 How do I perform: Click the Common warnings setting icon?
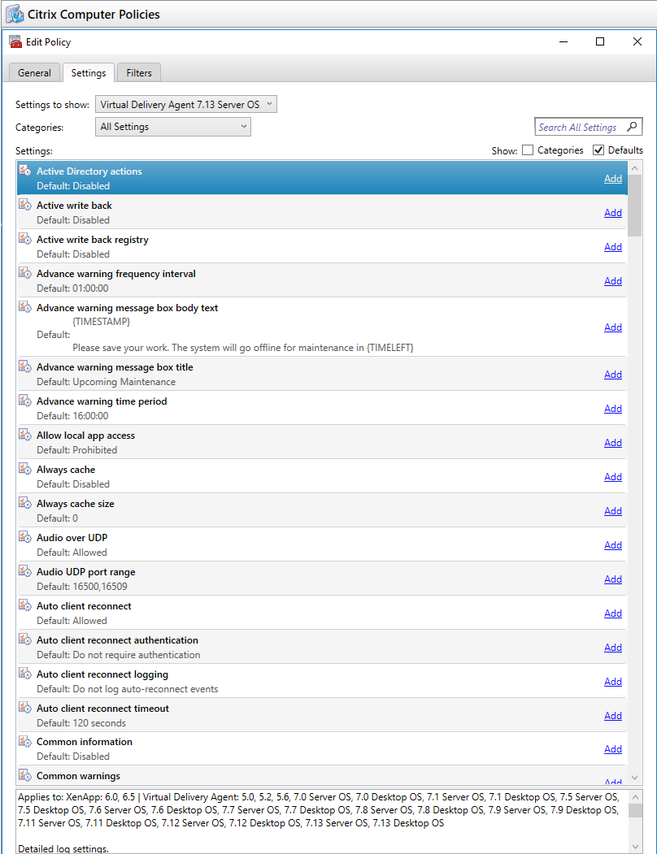[x=25, y=775]
